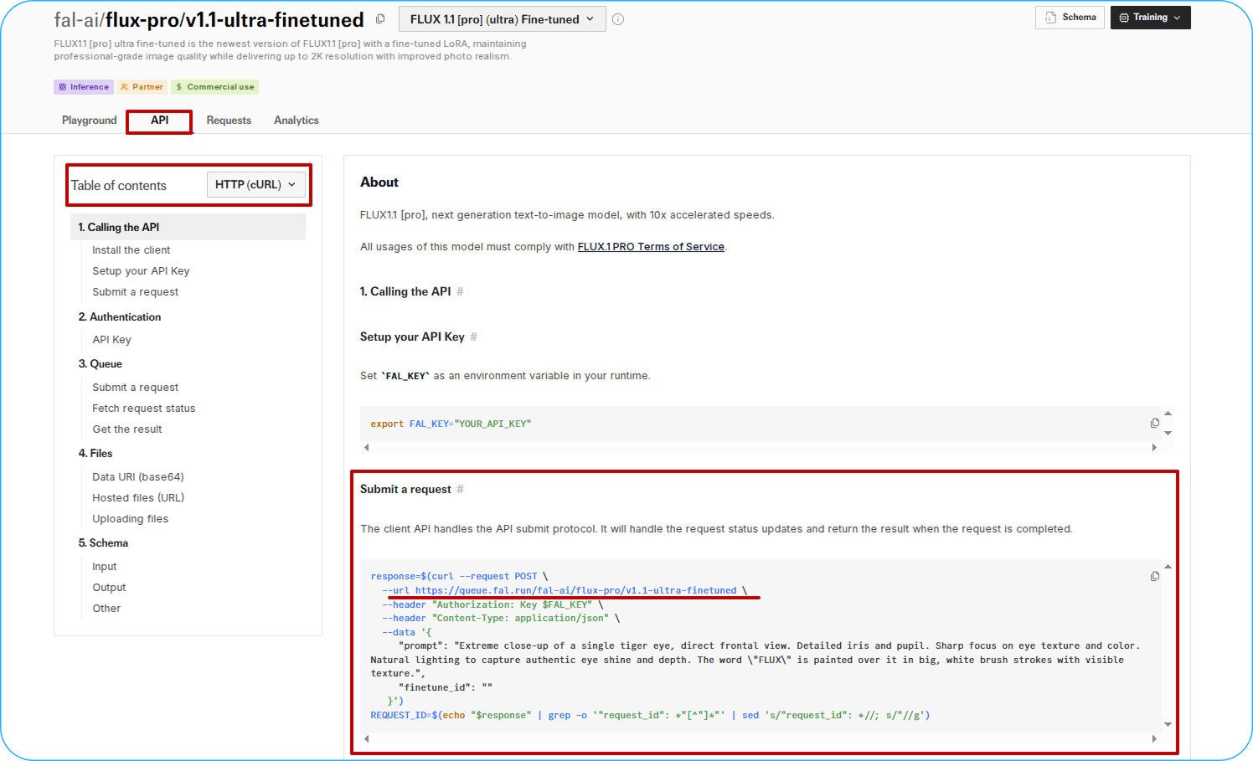The width and height of the screenshot is (1253, 761).
Task: Click the left arrow under the curl code block
Action: coord(367,738)
